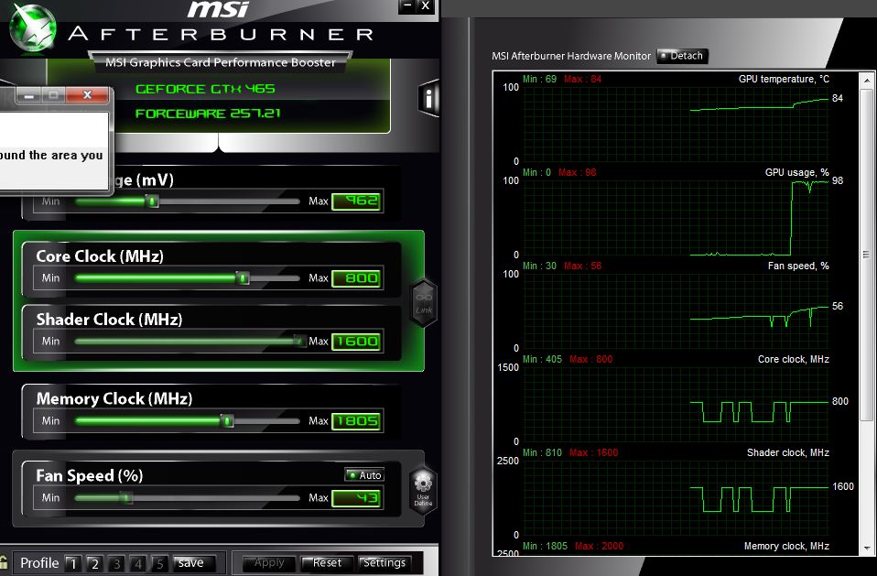Close the Afterburner window

coord(425,6)
